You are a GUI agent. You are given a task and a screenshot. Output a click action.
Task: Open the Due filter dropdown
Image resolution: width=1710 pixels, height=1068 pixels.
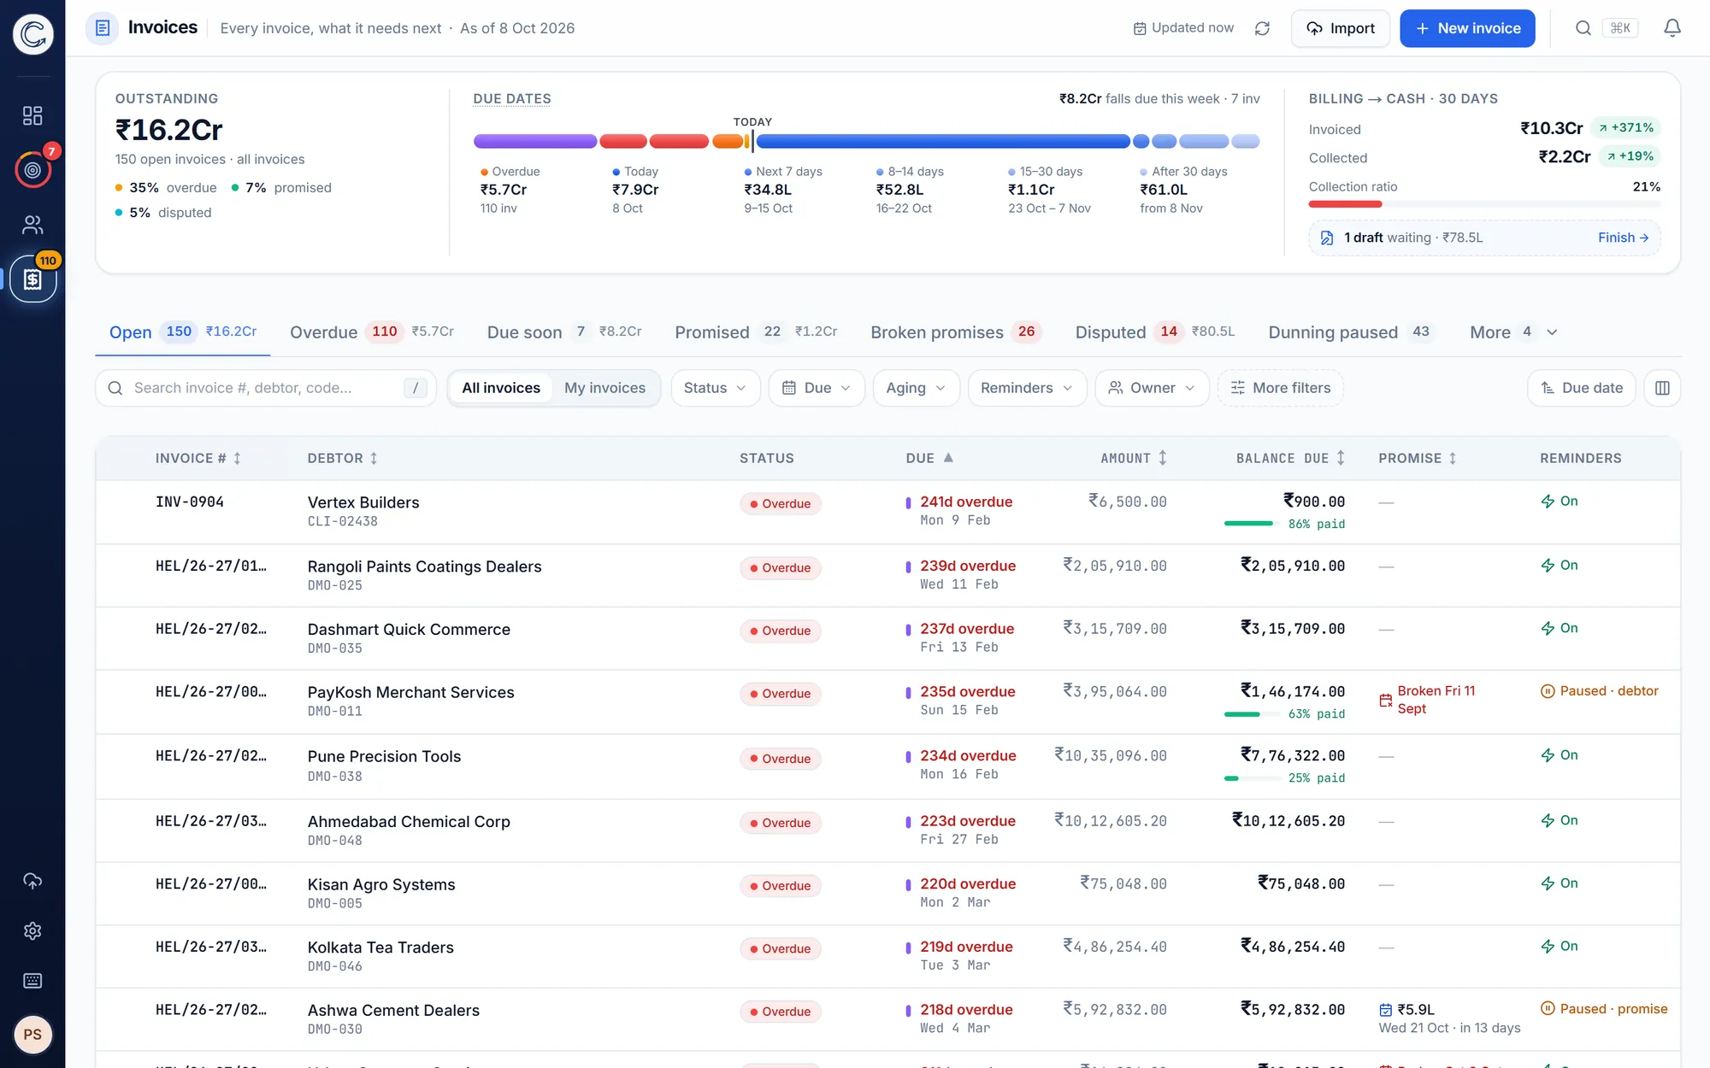tap(817, 388)
